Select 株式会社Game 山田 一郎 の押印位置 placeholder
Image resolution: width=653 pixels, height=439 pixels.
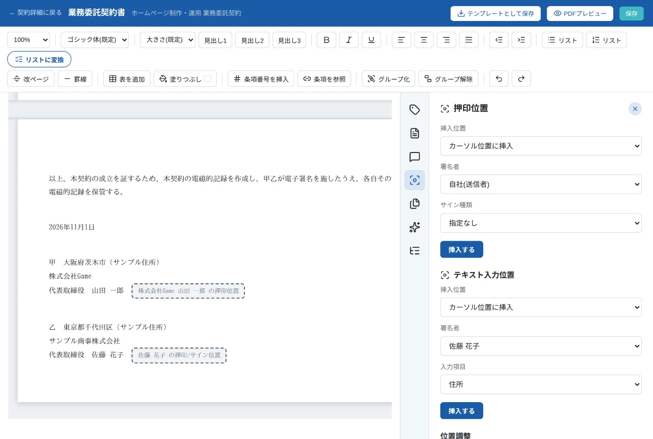188,291
